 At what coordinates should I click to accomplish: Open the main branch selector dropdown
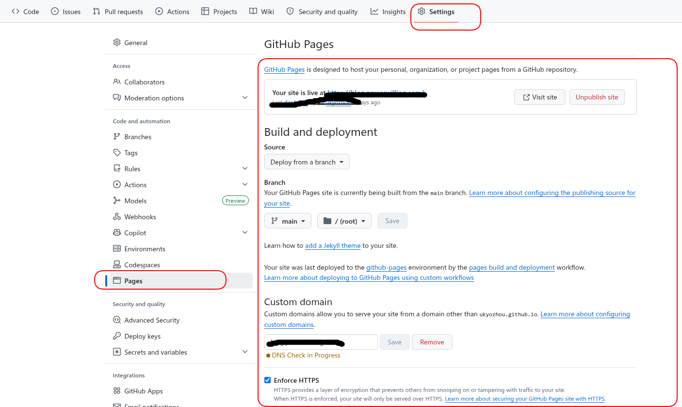pyautogui.click(x=288, y=221)
